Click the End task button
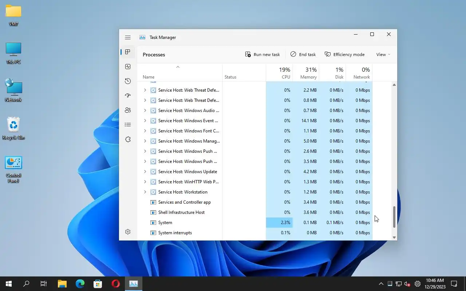This screenshot has height=291, width=466. (303, 55)
